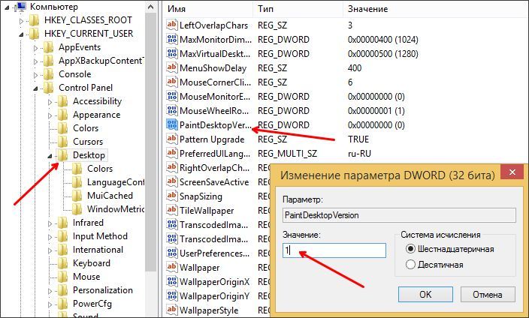Click the Имя column header

(207, 9)
